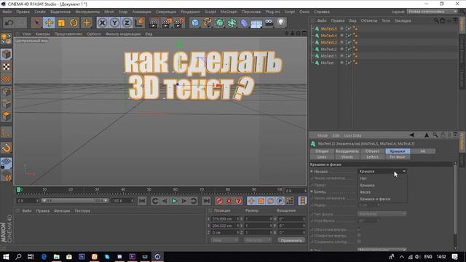Click the timeline marker at frame 50

149,189
